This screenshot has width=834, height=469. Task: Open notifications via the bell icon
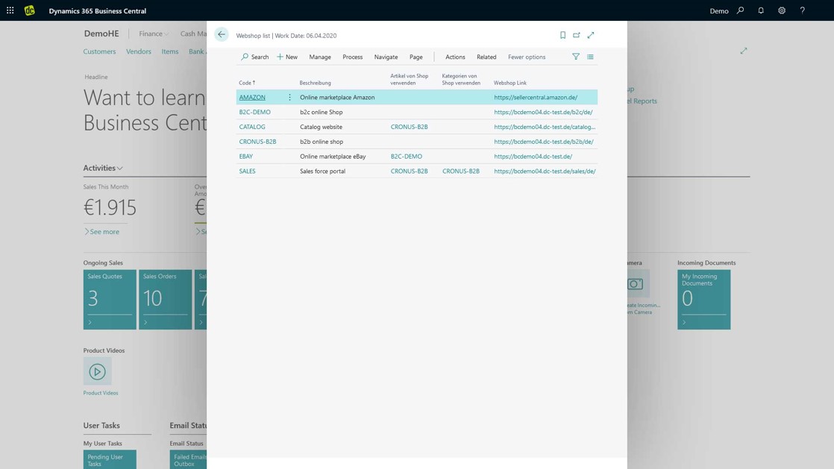(761, 10)
